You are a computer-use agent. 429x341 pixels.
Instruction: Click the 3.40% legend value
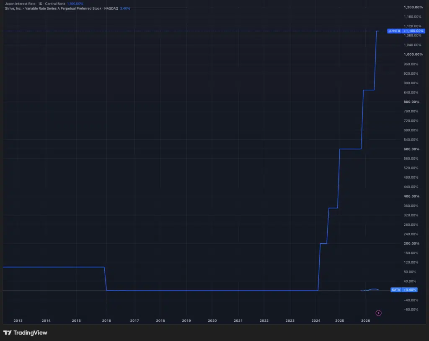[125, 8]
